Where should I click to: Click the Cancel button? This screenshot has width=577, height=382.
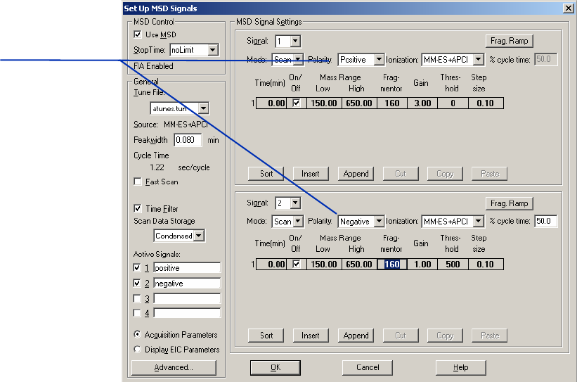click(x=367, y=367)
